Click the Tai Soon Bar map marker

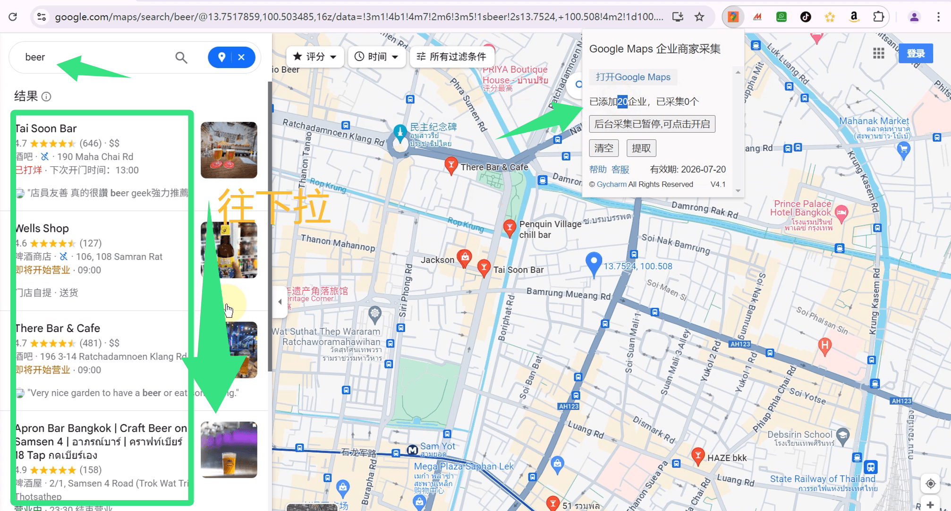pyautogui.click(x=484, y=268)
